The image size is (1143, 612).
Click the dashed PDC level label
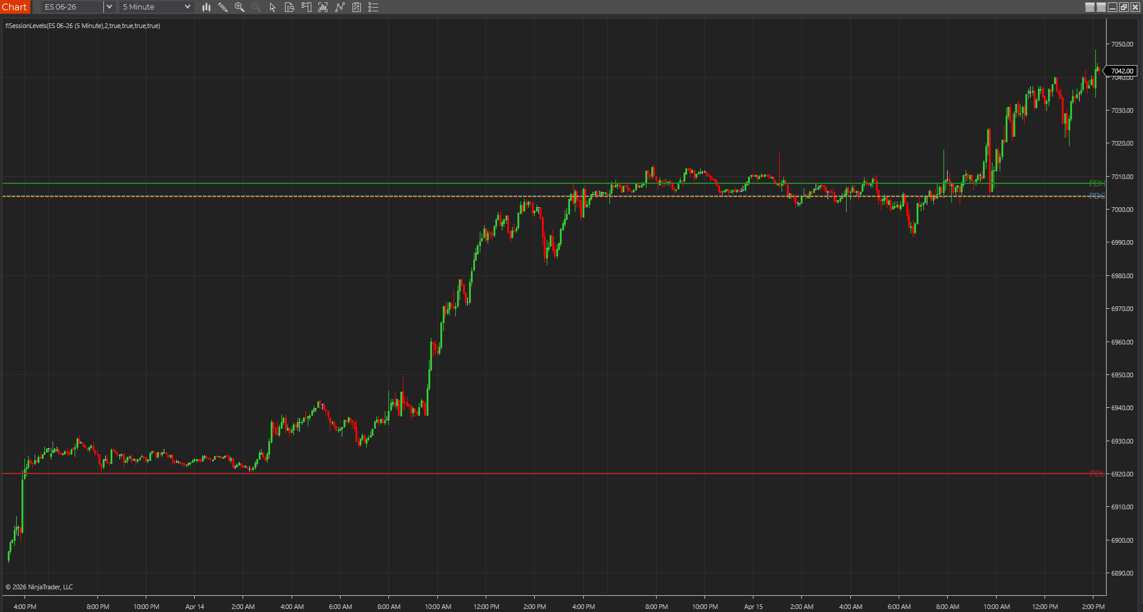click(1096, 195)
